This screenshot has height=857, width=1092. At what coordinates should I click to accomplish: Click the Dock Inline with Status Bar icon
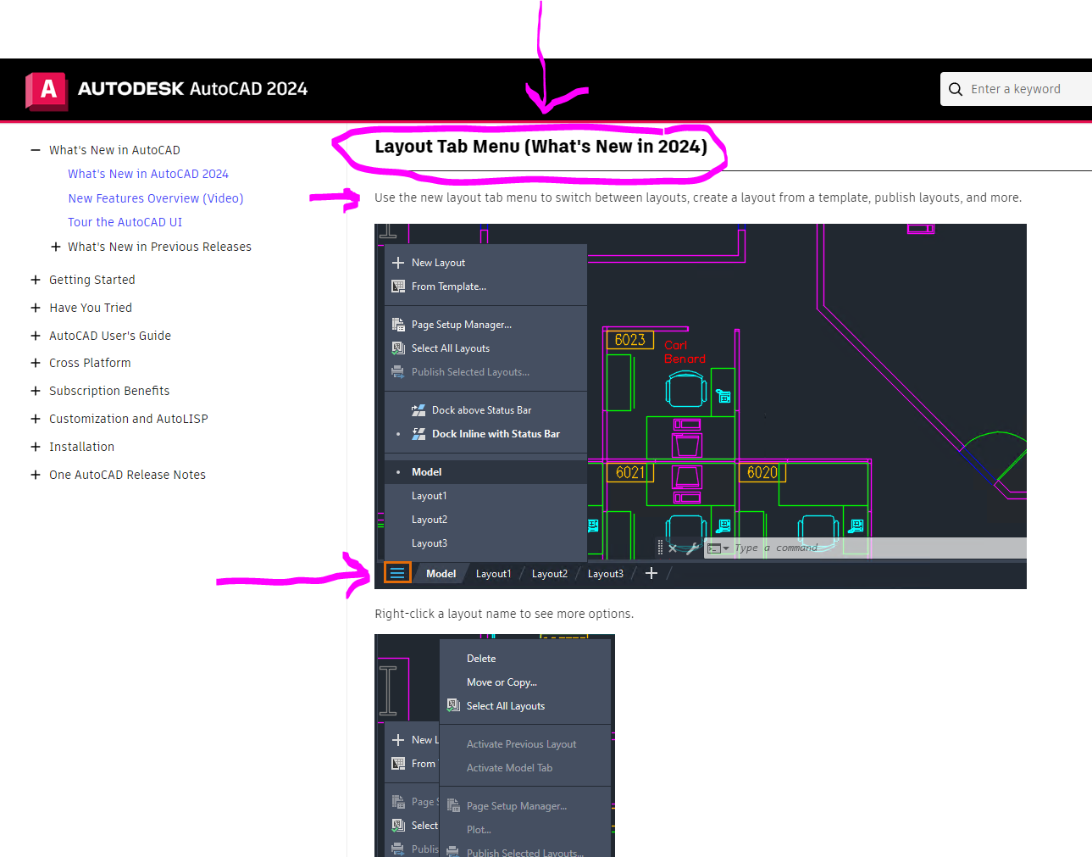419,434
